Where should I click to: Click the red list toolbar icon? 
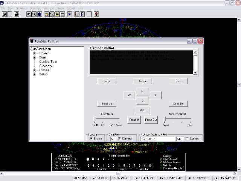77,14
